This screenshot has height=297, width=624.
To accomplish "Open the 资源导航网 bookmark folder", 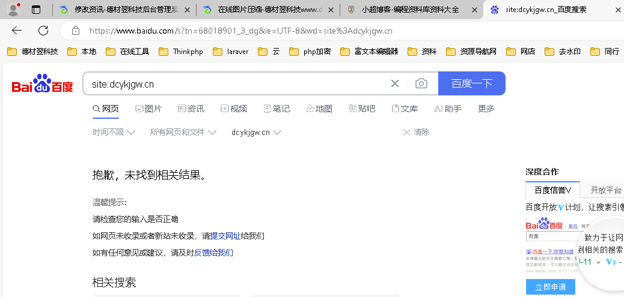I will (471, 51).
